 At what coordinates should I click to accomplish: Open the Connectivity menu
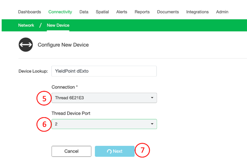60,12
